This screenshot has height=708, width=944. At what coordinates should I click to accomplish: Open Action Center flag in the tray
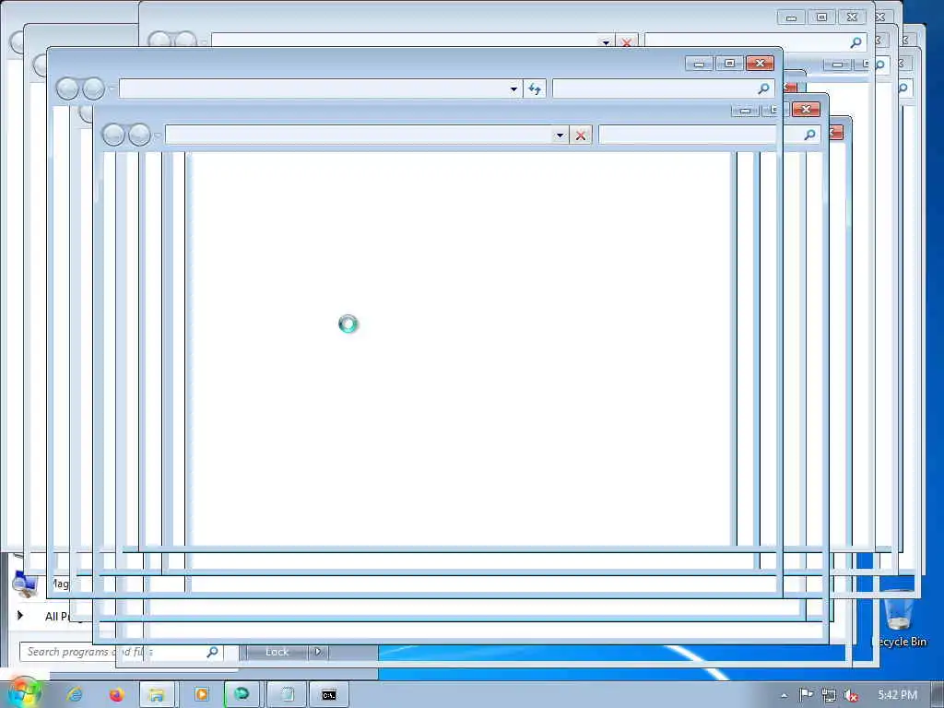806,695
